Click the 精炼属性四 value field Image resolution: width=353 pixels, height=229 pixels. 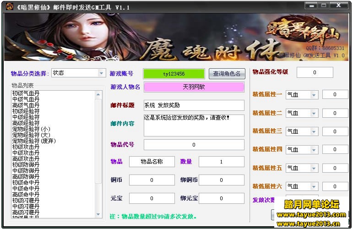pos(335,149)
